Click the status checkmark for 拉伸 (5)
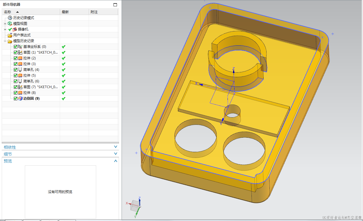The image size is (363, 221). point(64,75)
